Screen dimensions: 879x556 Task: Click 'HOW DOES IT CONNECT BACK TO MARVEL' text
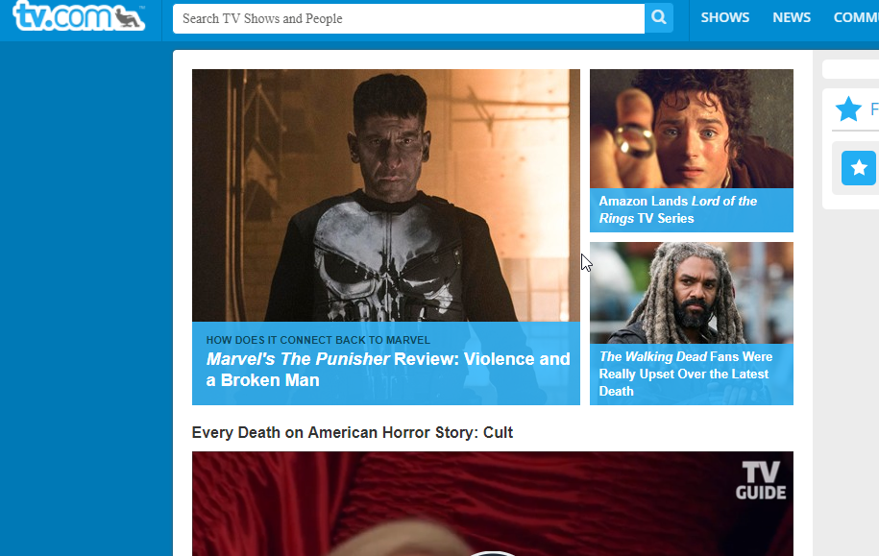point(318,340)
